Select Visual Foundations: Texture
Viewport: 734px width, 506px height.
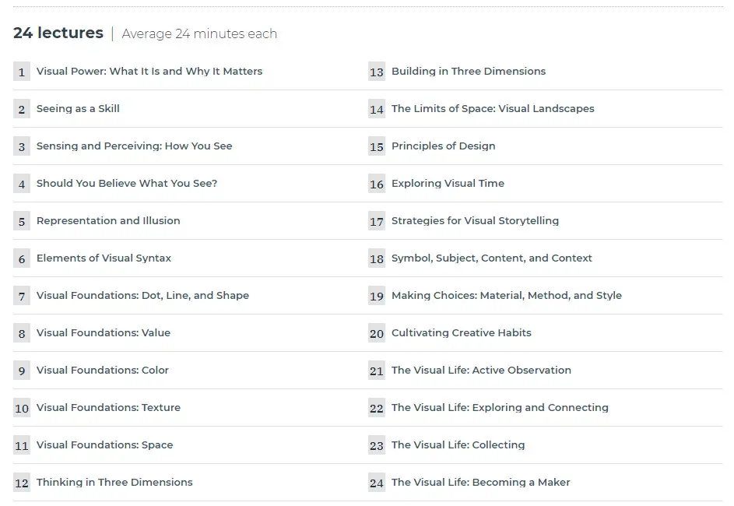[x=109, y=408]
